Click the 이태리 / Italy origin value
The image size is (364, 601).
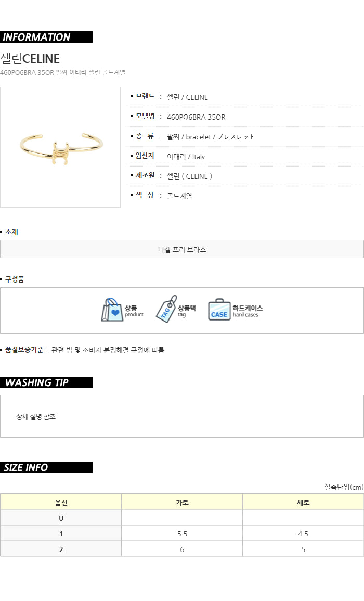[186, 157]
